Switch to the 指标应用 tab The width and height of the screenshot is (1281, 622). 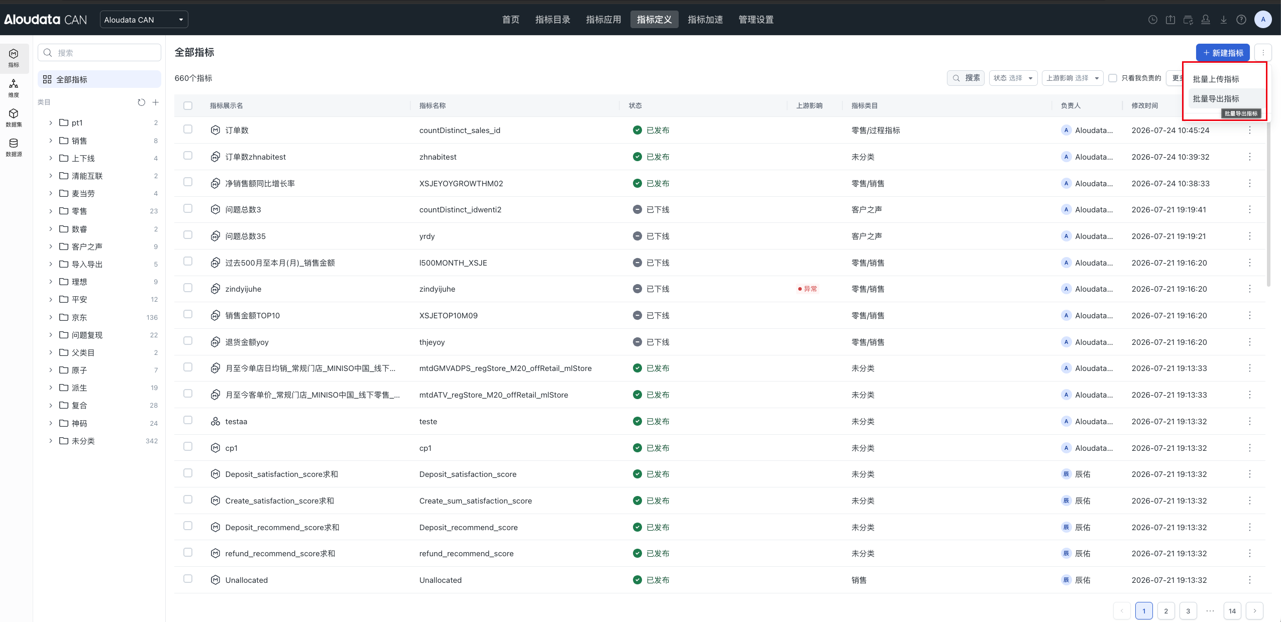603,20
